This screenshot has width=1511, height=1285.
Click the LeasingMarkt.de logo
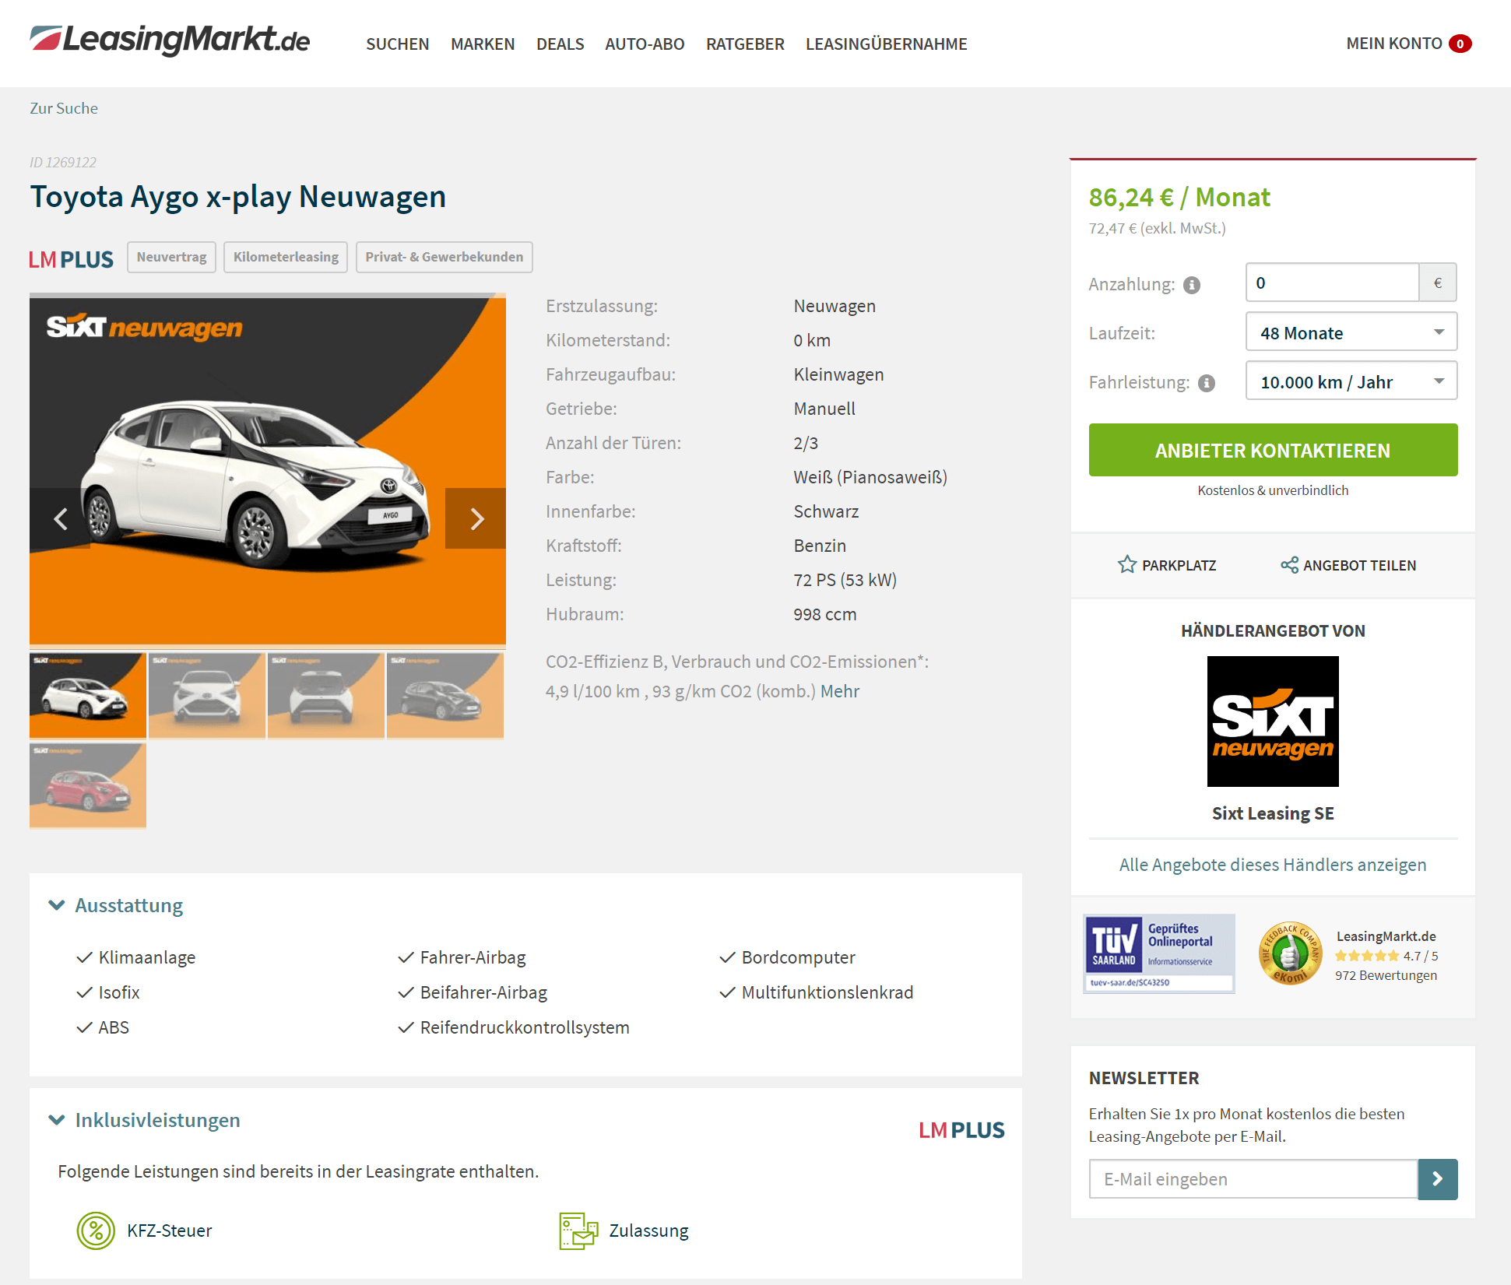[x=170, y=40]
